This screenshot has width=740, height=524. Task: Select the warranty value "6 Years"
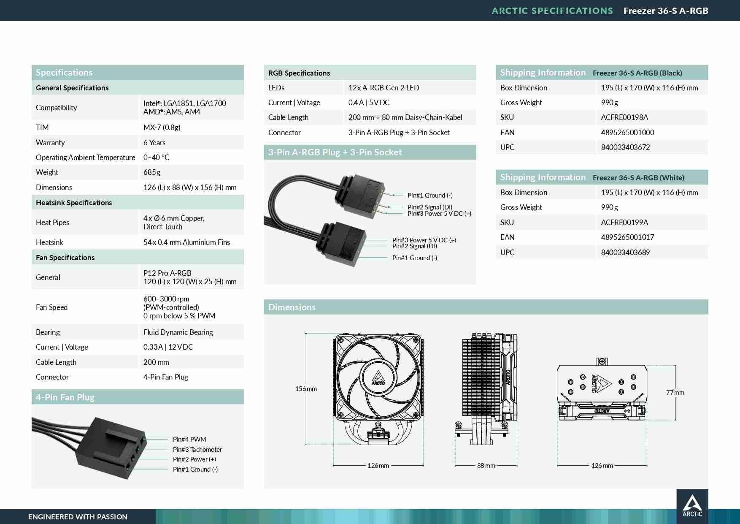click(154, 143)
